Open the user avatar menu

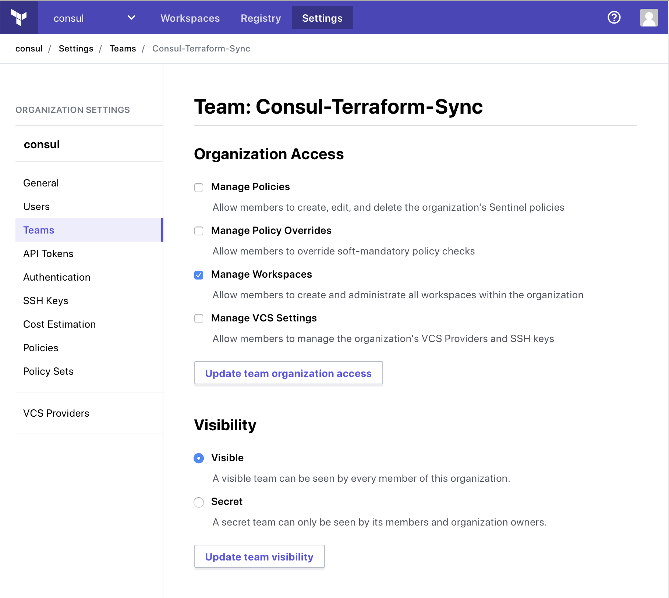click(649, 18)
